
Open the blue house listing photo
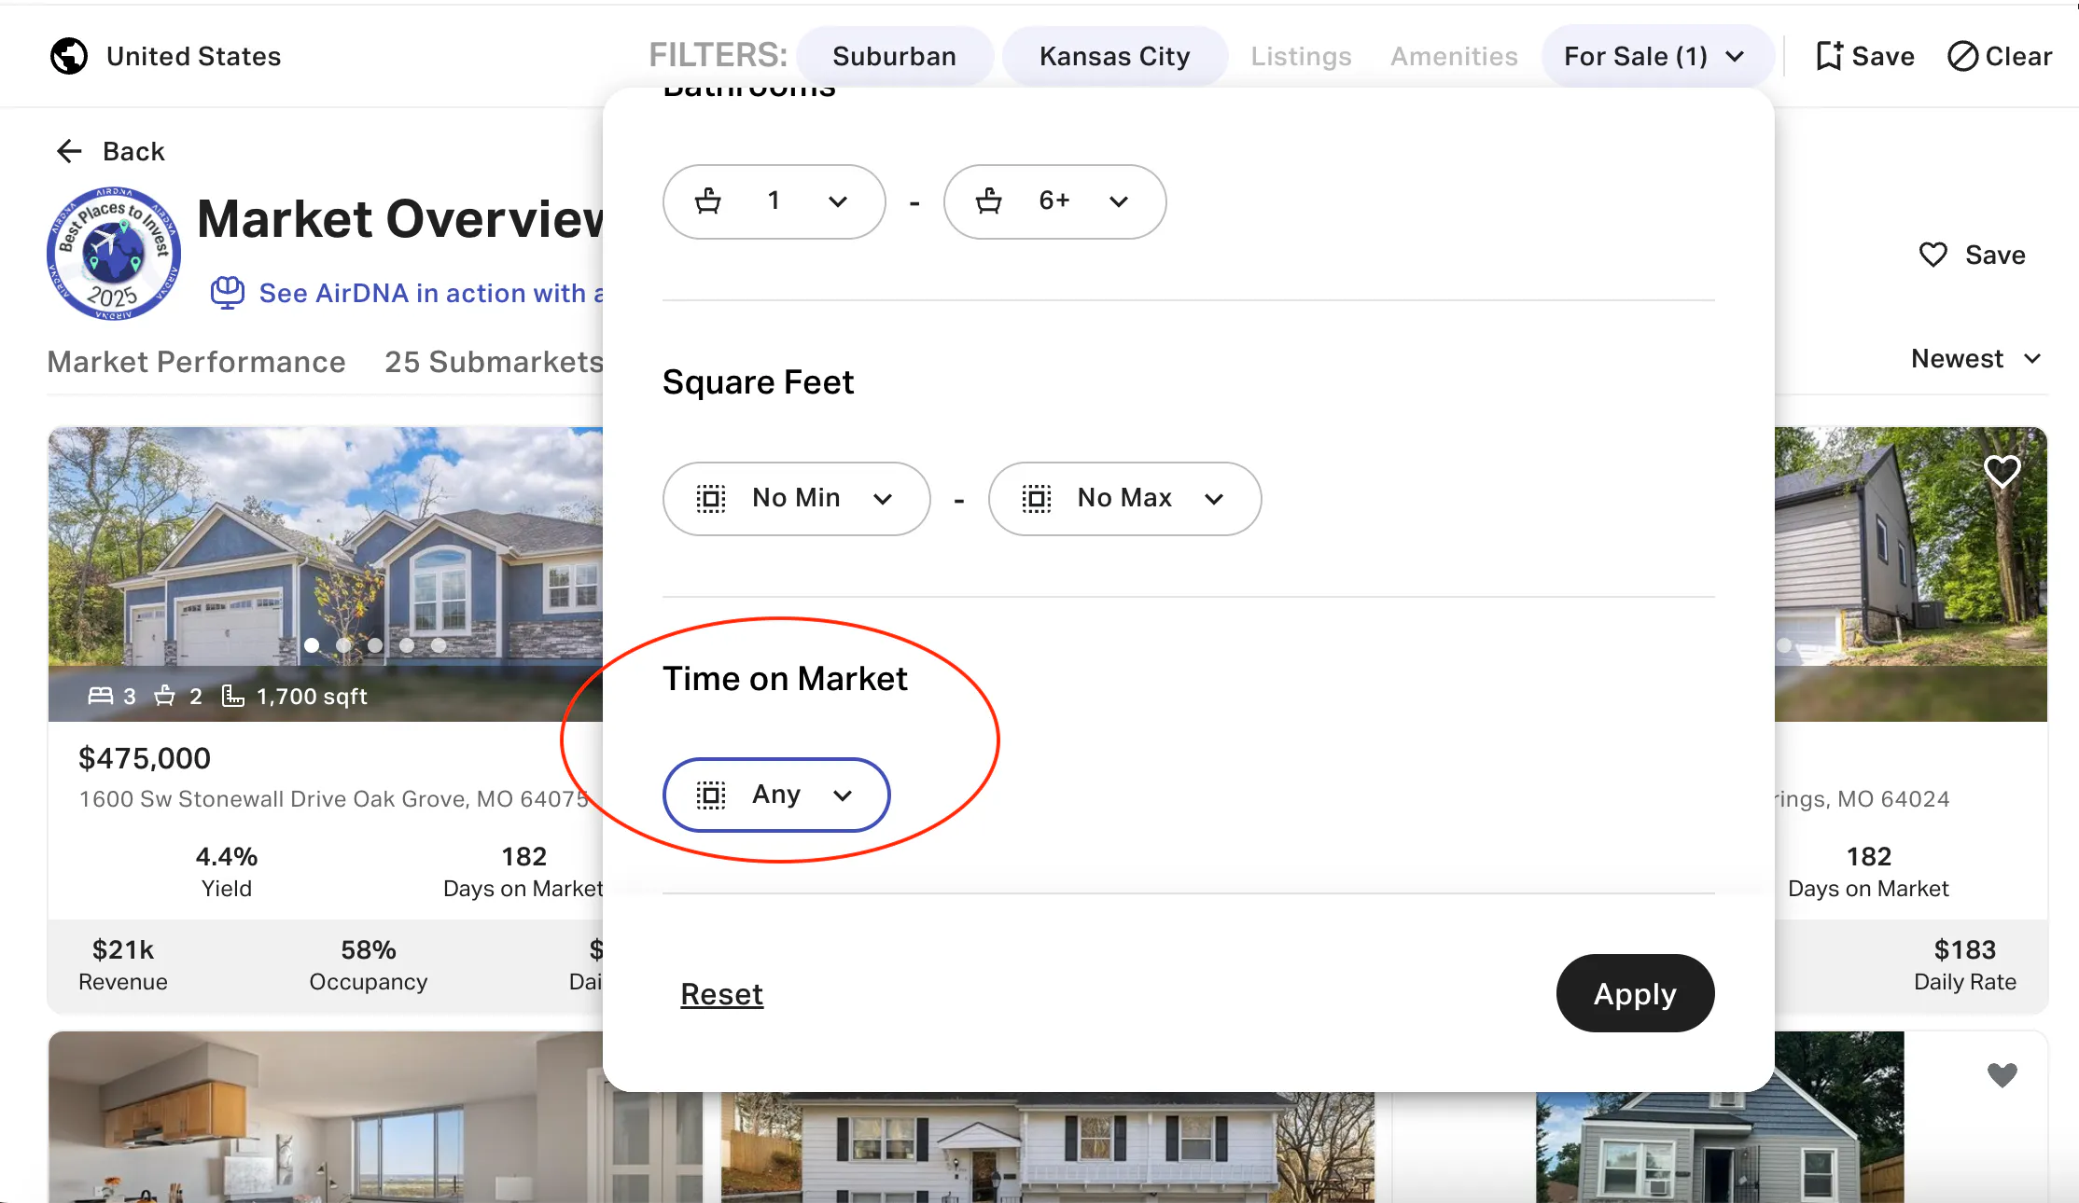[x=326, y=574]
